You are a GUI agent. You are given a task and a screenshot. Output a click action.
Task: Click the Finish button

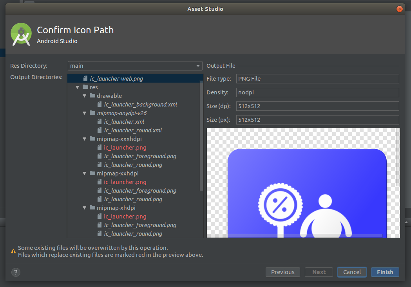click(x=385, y=272)
